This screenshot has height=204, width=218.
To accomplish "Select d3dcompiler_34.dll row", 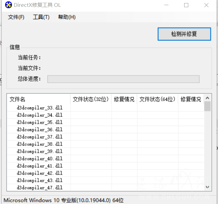I will pos(106,115).
